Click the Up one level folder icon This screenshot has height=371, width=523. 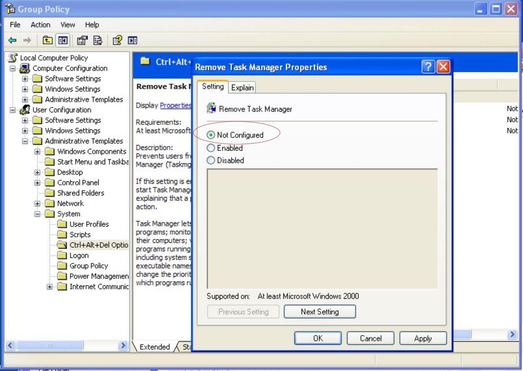coord(47,40)
